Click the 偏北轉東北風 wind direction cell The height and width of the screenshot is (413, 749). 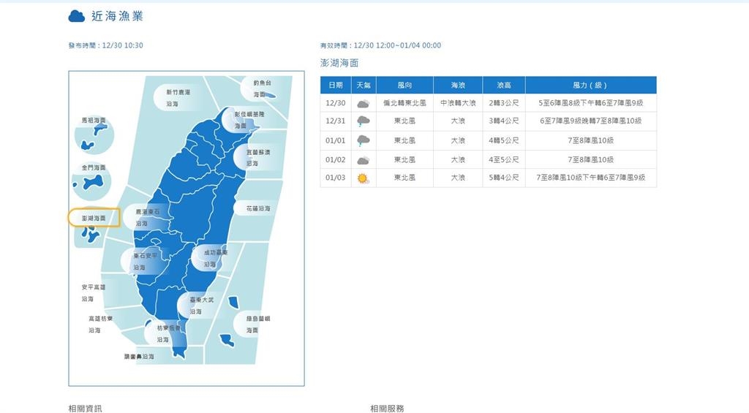[x=404, y=102]
